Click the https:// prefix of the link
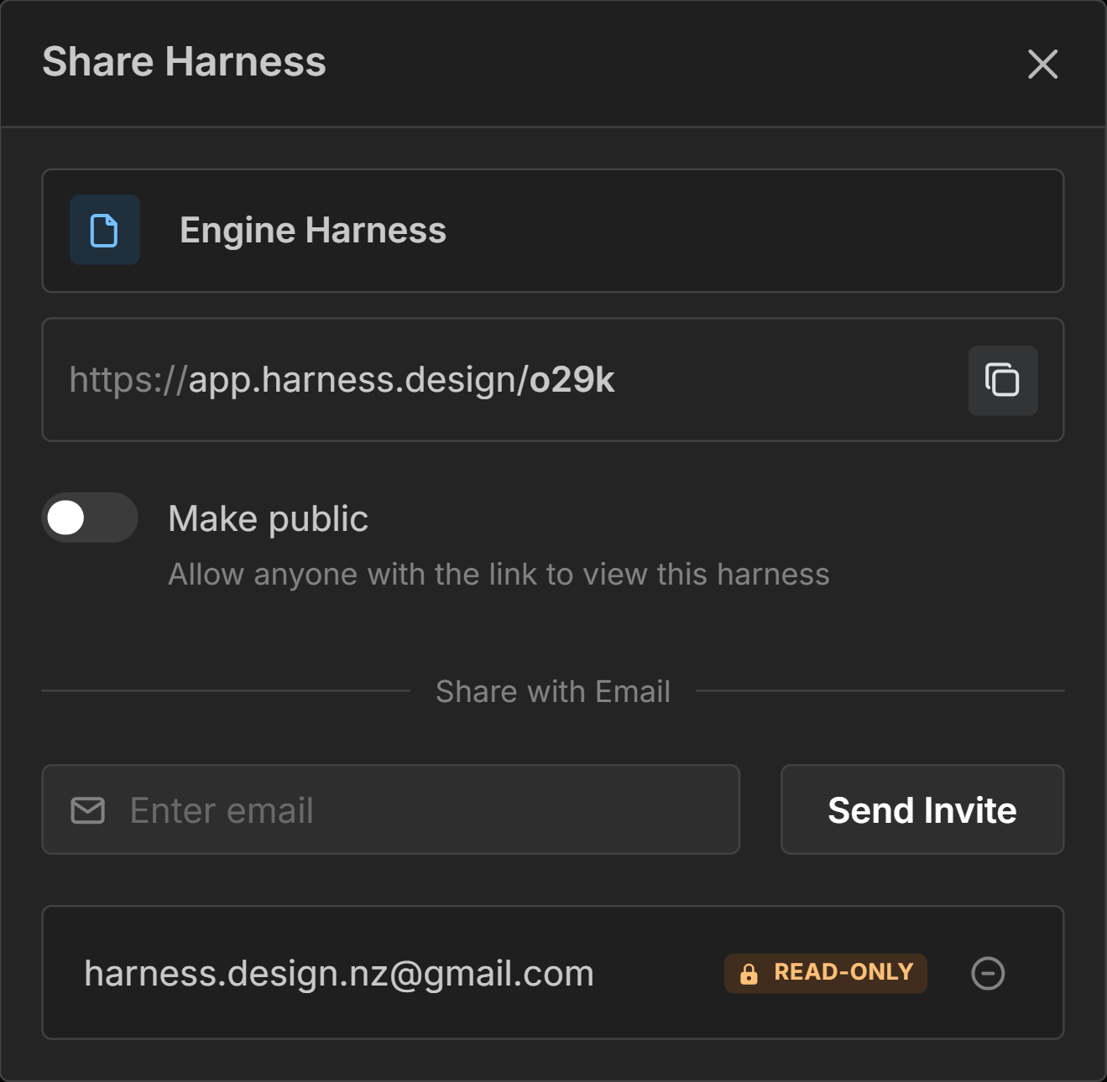 tap(128, 380)
